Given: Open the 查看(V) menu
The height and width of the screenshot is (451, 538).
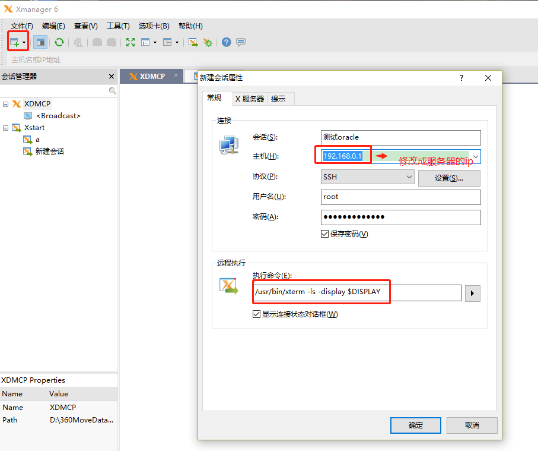Looking at the screenshot, I should (86, 26).
